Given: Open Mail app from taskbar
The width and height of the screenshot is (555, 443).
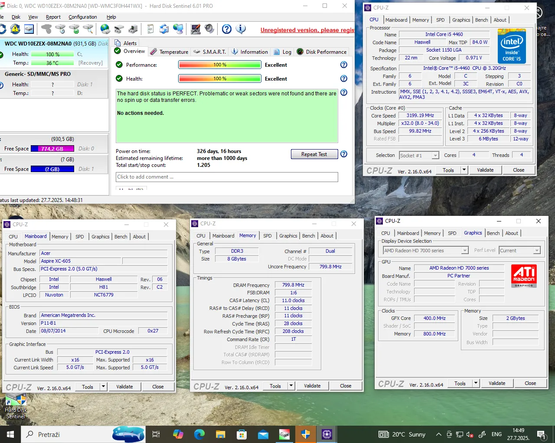Looking at the screenshot, I should click(x=263, y=434).
